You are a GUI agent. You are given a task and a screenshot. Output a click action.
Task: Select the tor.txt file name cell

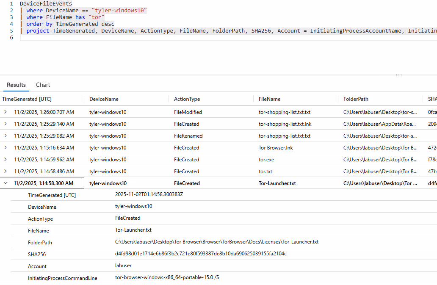pyautogui.click(x=266, y=172)
